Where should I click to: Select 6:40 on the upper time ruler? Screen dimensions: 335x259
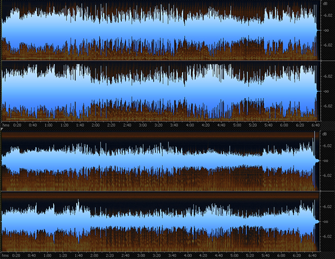point(316,125)
